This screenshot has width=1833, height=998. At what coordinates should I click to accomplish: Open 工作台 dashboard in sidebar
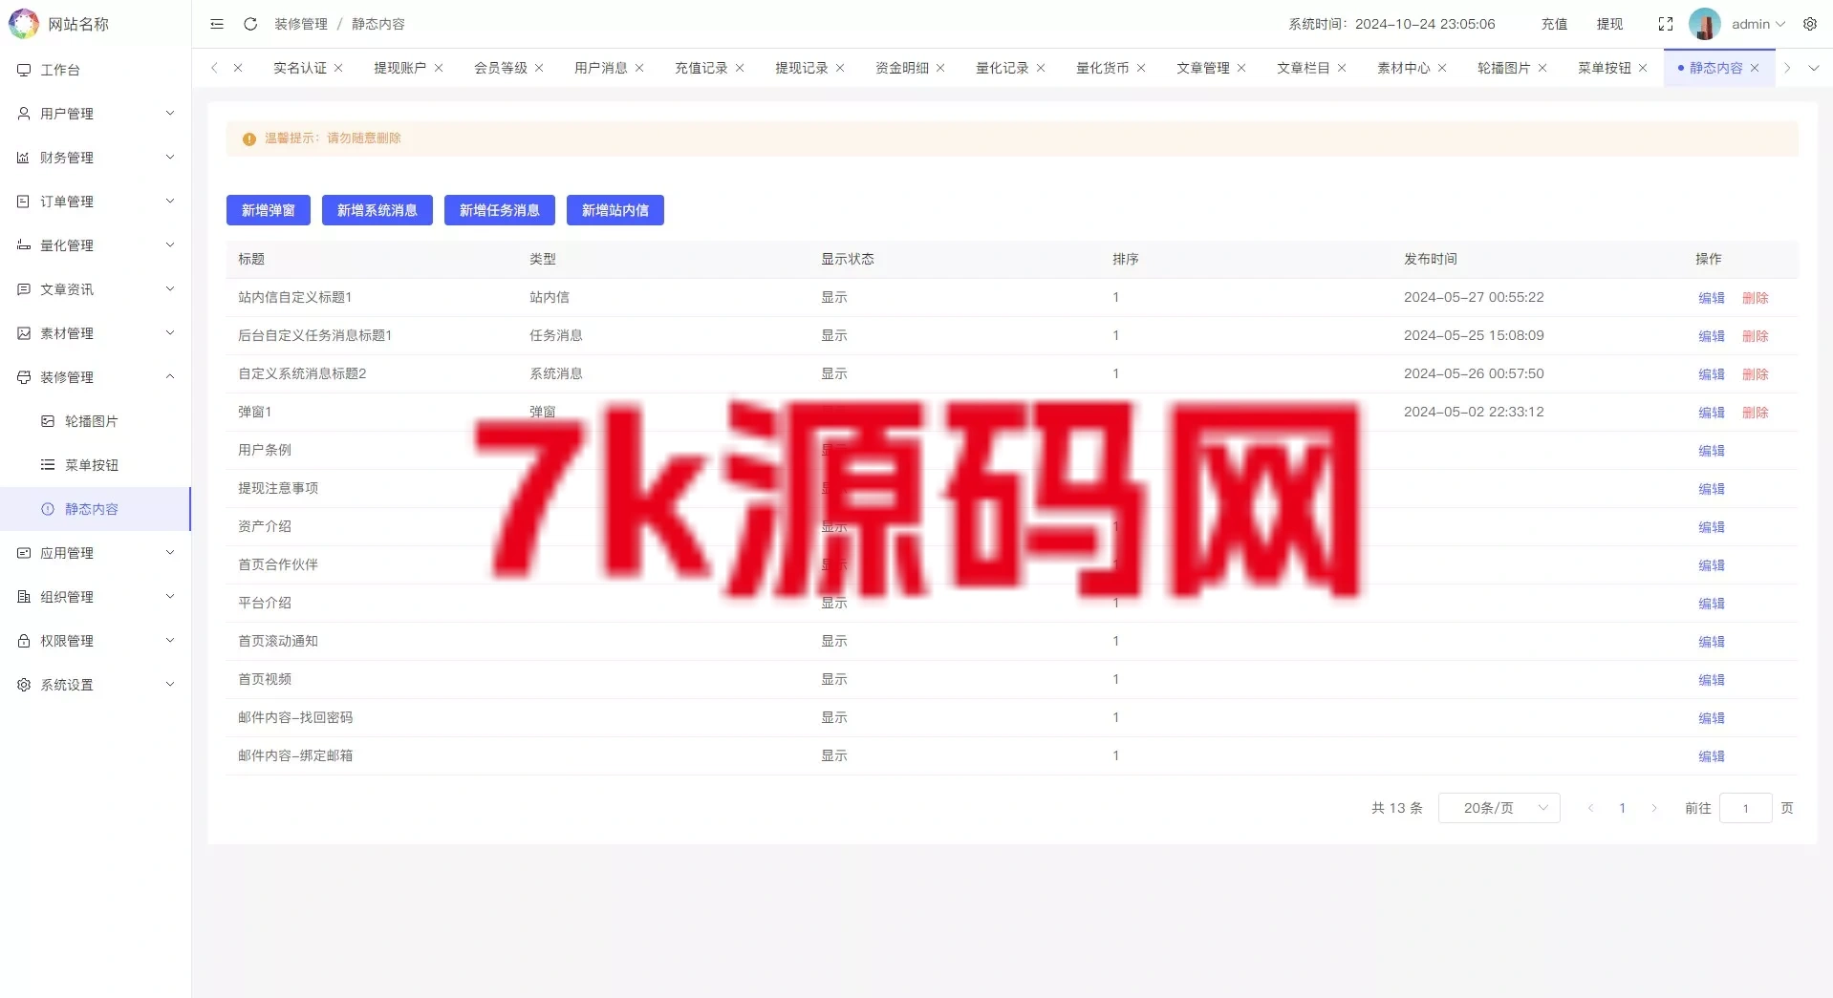pos(96,70)
